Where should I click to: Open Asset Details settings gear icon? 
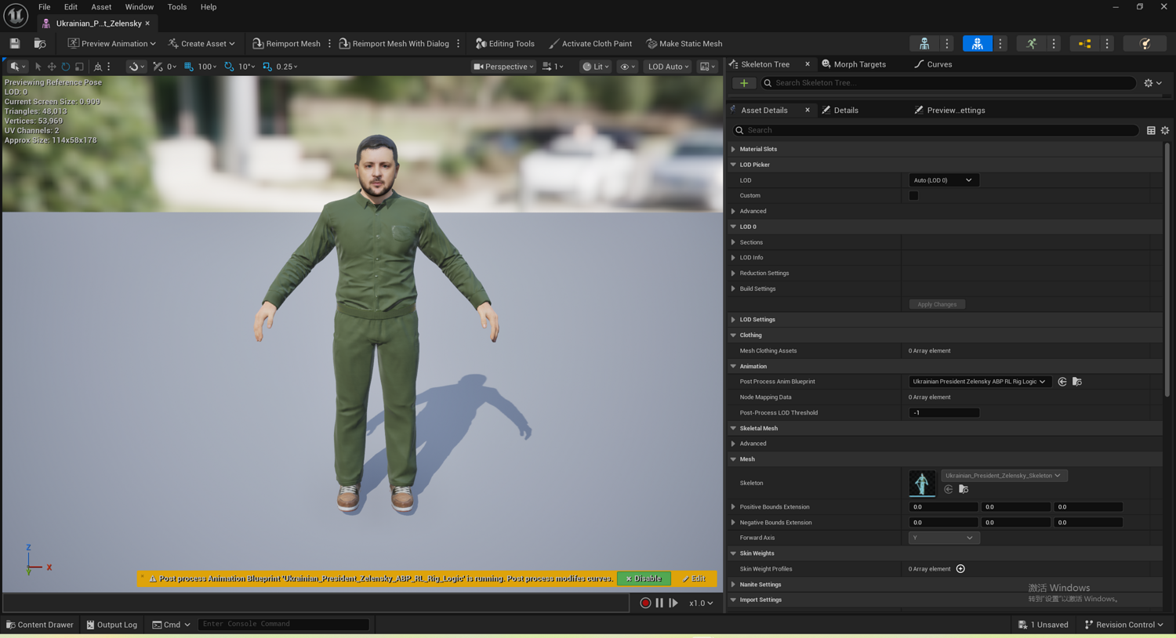coord(1165,130)
